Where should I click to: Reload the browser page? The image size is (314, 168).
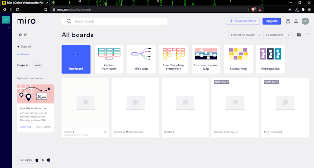(x=18, y=9)
